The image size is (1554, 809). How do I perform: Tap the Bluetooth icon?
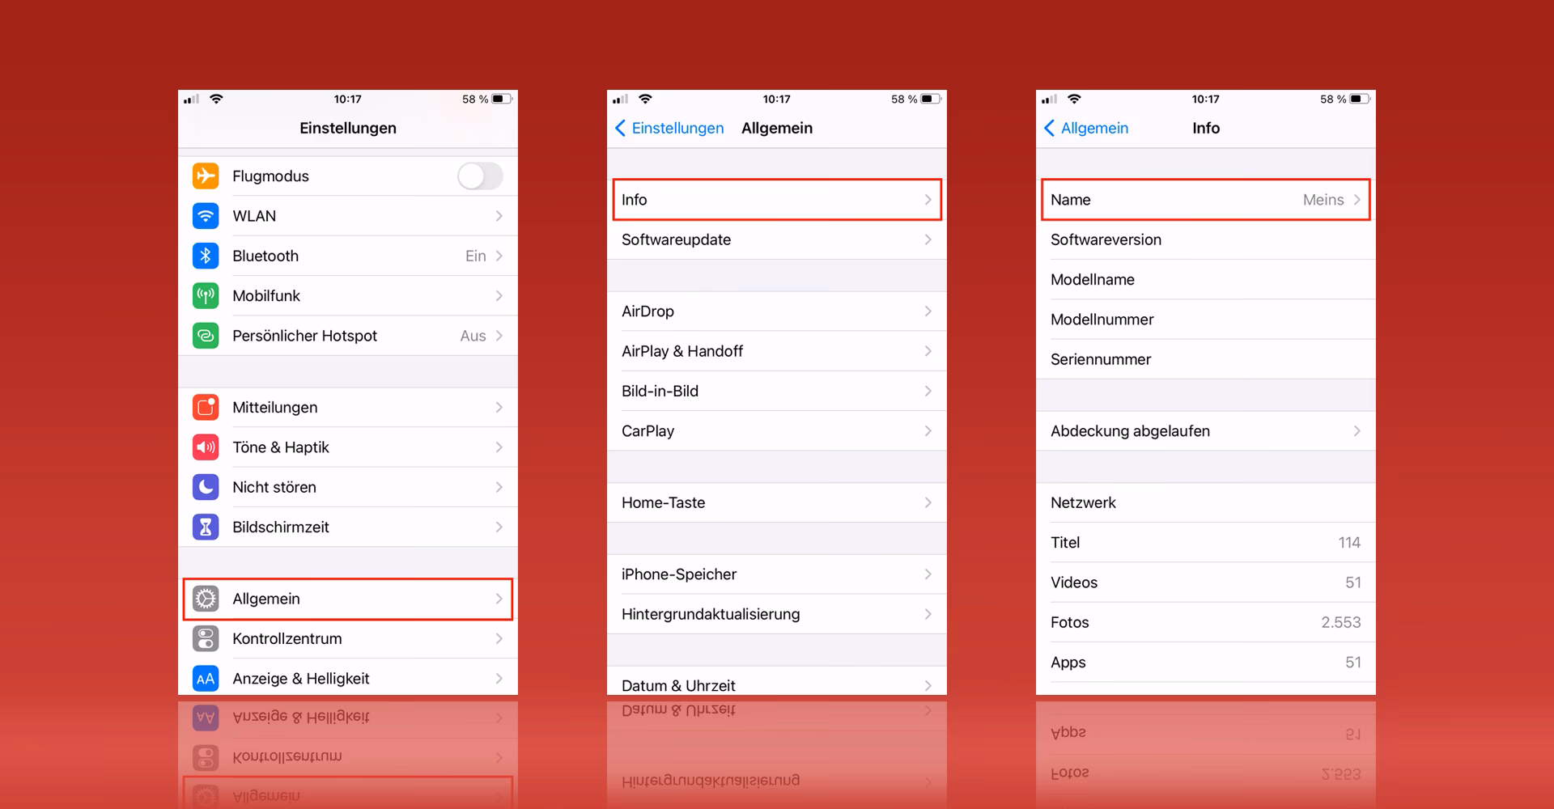pyautogui.click(x=206, y=256)
